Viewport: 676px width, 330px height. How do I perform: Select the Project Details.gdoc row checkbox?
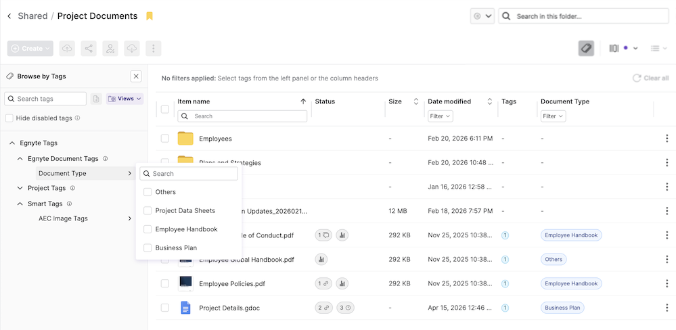165,308
